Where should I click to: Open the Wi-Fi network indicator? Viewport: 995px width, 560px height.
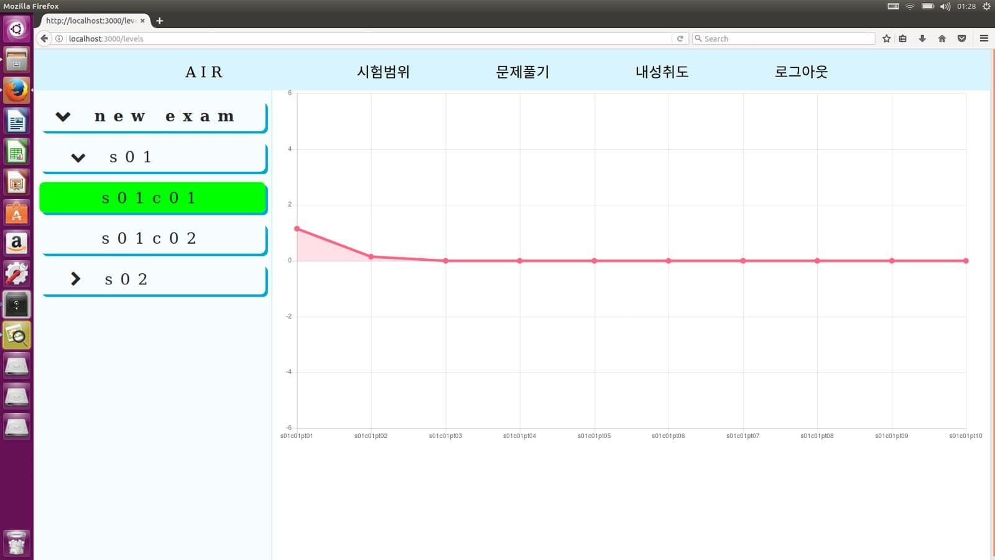(x=910, y=6)
